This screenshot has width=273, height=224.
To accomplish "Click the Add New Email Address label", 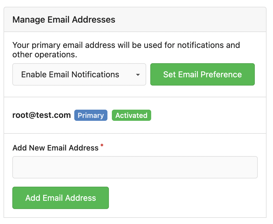I will point(55,148).
